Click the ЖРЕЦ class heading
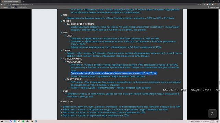The height and width of the screenshot is (123, 220). [x=66, y=33]
